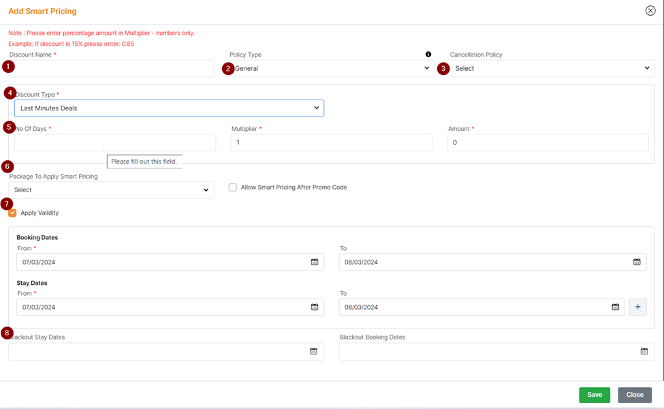Expand Package To Apply Smart Pricing select
The height and width of the screenshot is (409, 664).
111,190
